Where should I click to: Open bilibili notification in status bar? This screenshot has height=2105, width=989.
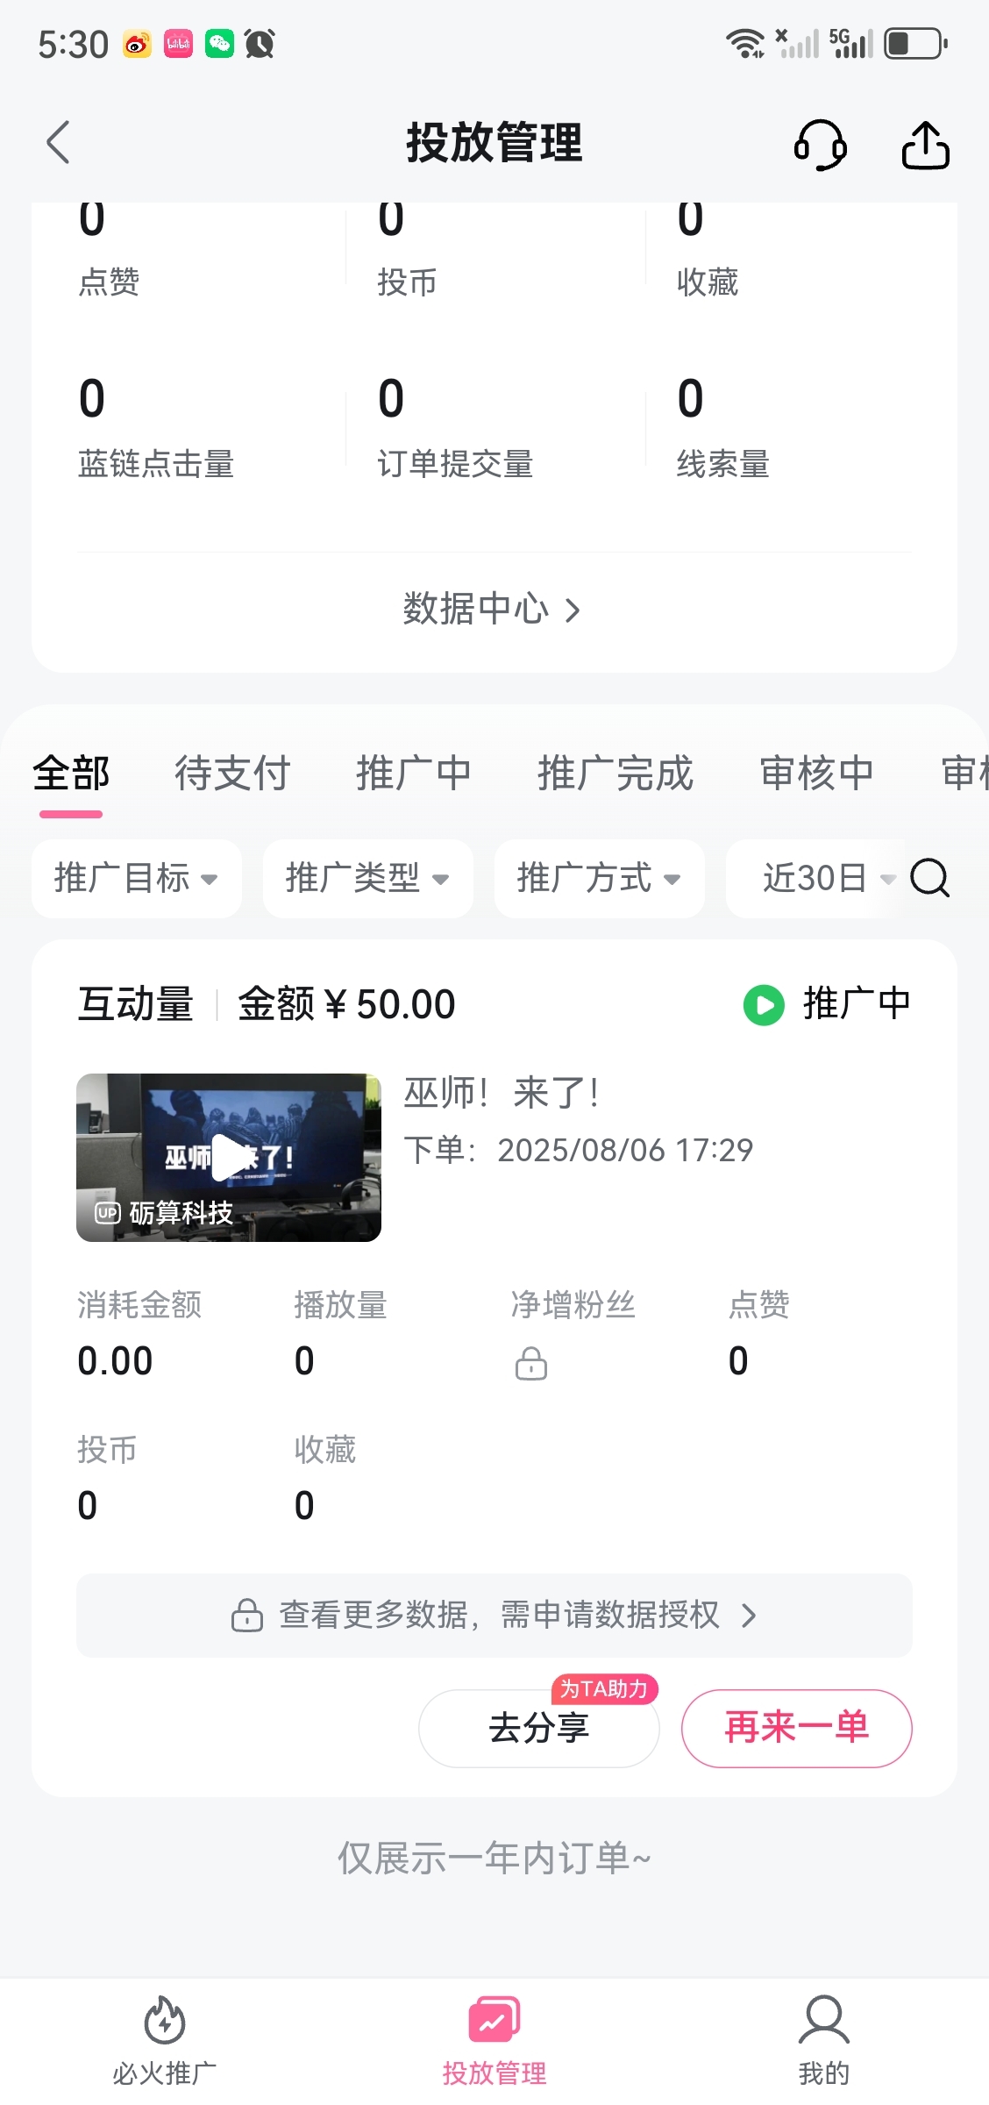pyautogui.click(x=178, y=44)
